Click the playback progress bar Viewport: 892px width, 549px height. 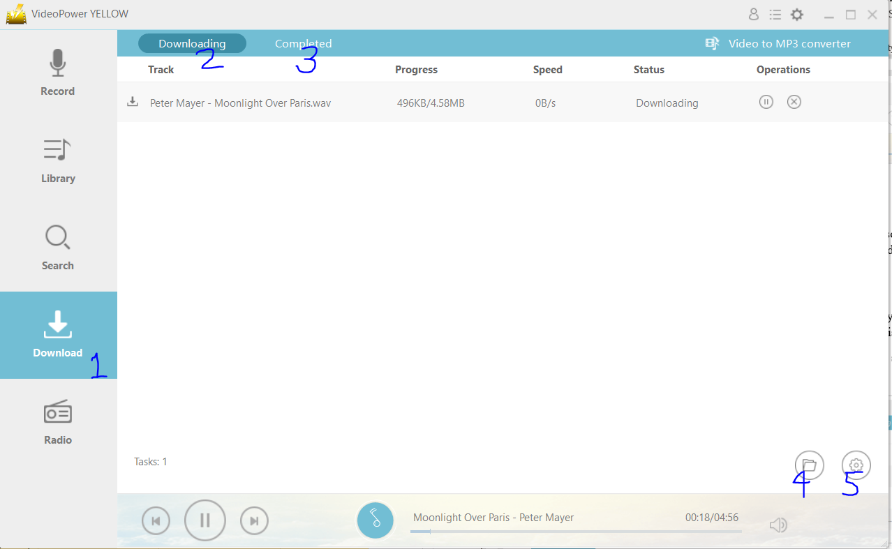coord(576,531)
